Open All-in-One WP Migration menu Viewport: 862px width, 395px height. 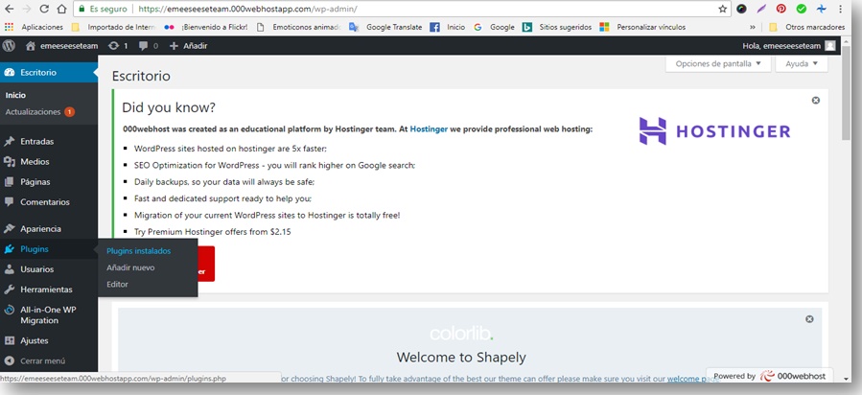pos(49,315)
